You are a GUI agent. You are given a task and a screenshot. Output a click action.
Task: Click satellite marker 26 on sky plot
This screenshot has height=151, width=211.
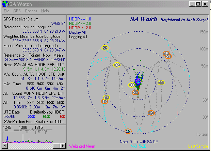105,48
